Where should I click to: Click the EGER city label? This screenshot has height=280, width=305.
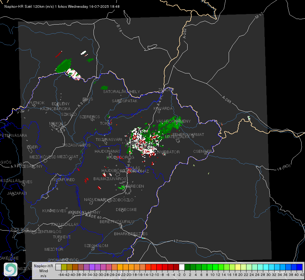tap(32, 147)
